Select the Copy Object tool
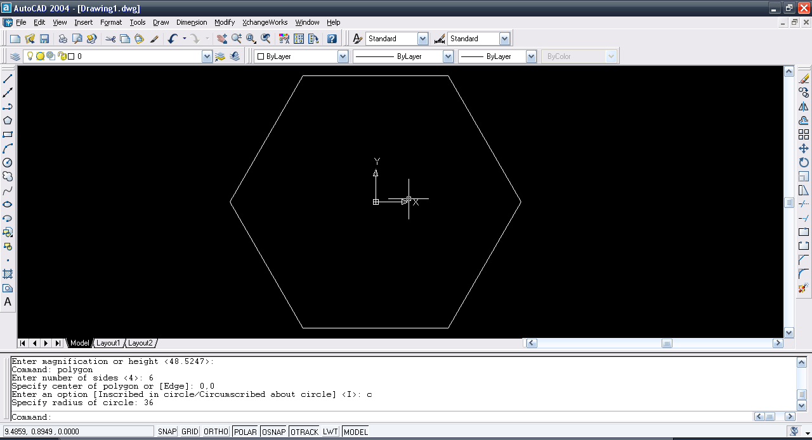 (804, 93)
